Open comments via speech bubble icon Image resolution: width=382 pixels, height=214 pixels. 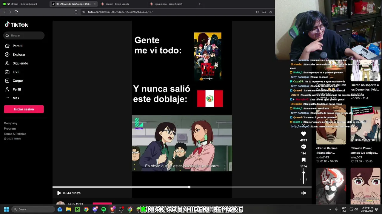click(x=304, y=147)
